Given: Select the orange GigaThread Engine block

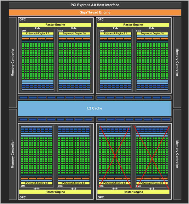Looking at the screenshot, I should click(x=95, y=13).
